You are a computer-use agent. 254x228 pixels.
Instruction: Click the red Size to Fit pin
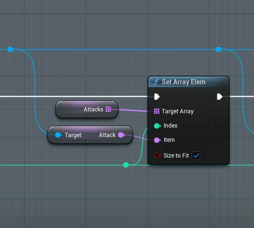point(157,155)
